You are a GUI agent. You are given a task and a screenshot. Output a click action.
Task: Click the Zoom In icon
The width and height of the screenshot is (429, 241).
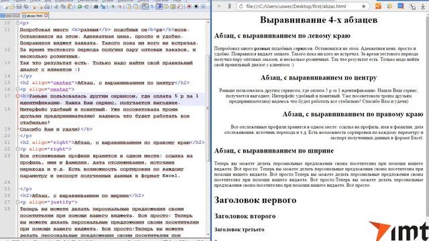113,6
